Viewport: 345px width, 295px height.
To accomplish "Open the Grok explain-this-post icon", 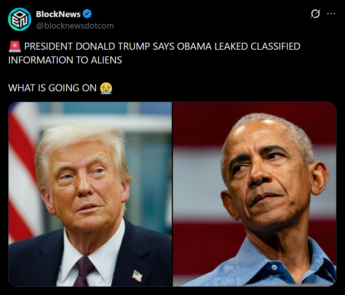I will [x=315, y=14].
